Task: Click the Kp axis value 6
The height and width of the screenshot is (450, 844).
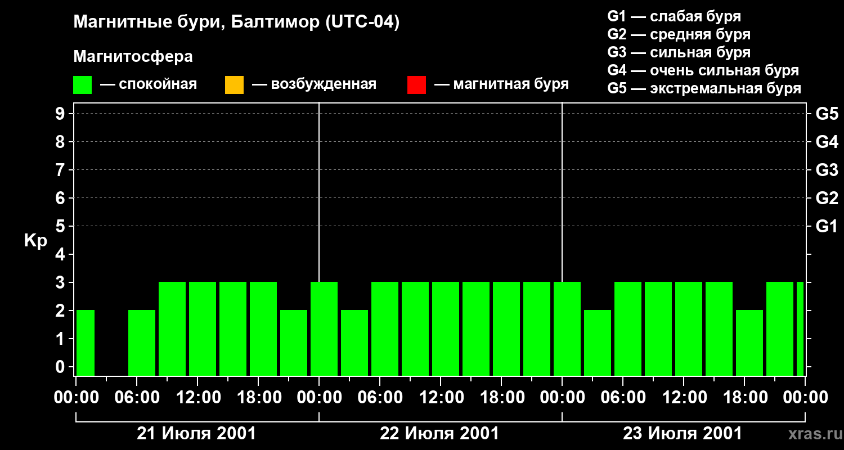Action: pyautogui.click(x=61, y=198)
